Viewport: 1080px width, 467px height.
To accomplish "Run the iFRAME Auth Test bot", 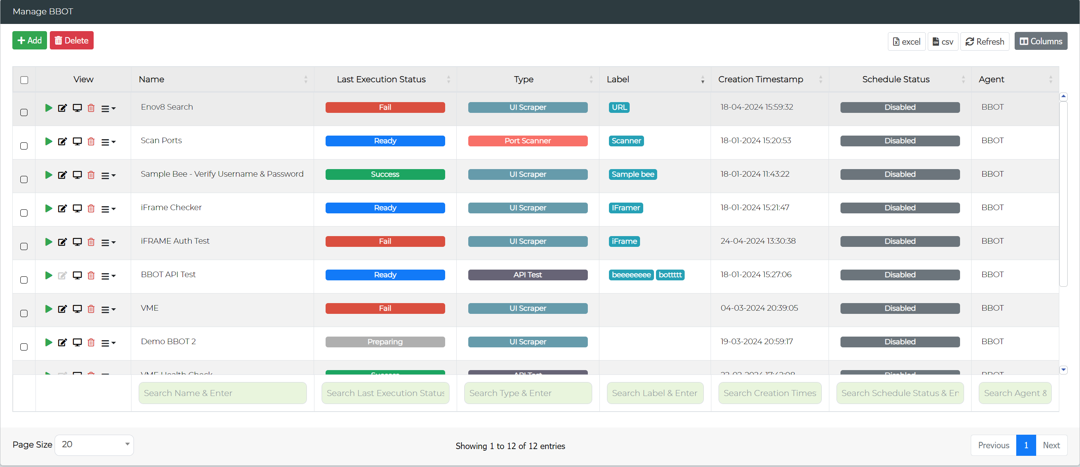I will pos(49,242).
